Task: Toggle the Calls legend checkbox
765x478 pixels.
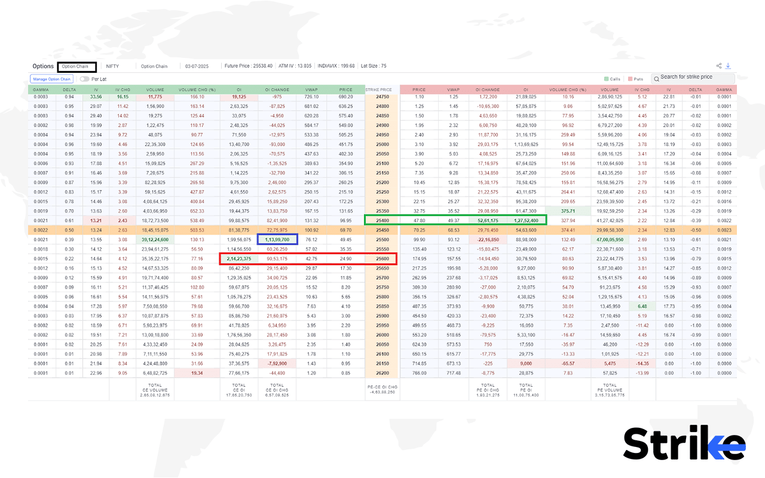Action: [608, 78]
